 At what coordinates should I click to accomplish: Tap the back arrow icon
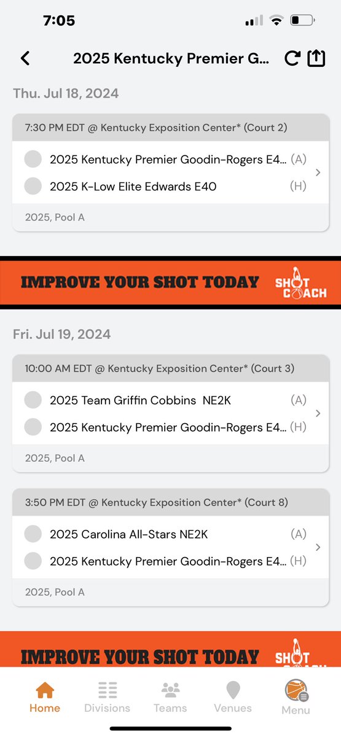tap(25, 58)
